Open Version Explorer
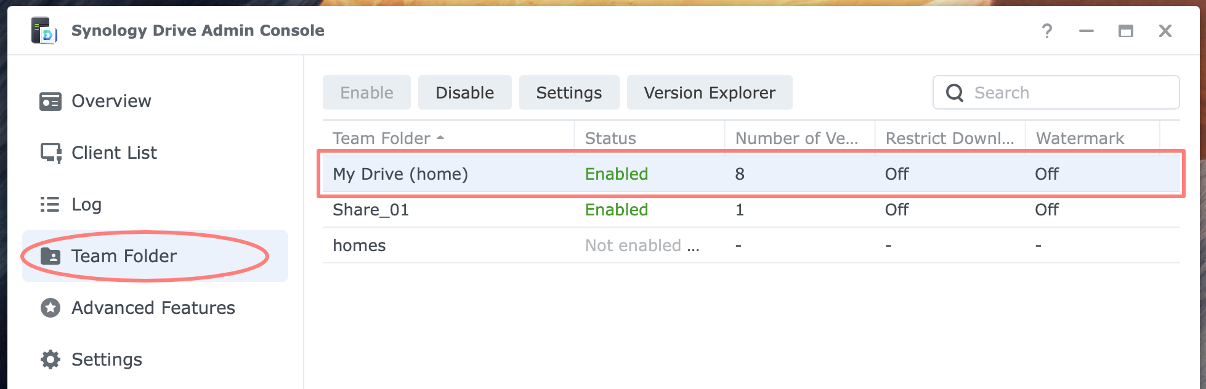Viewport: 1206px width, 389px height. coord(710,93)
